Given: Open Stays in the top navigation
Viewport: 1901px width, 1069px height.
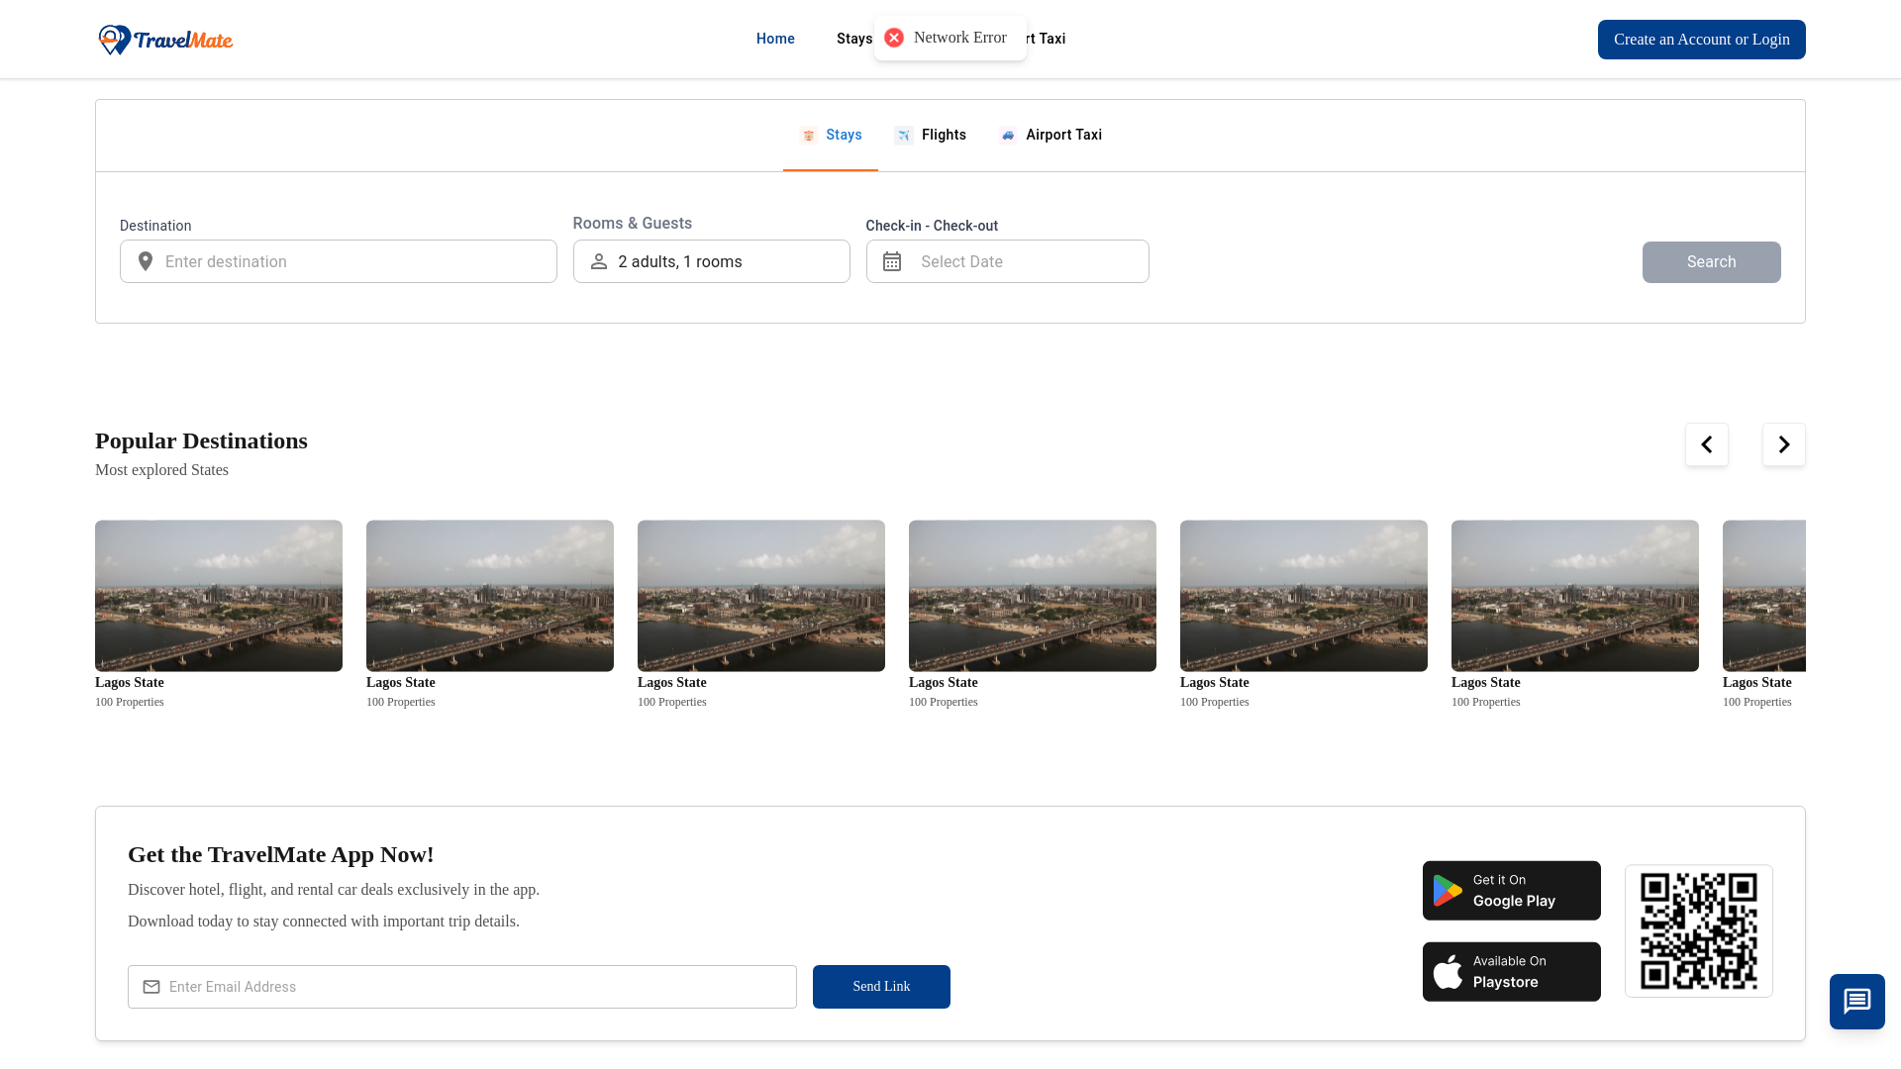Looking at the screenshot, I should pos(854,39).
